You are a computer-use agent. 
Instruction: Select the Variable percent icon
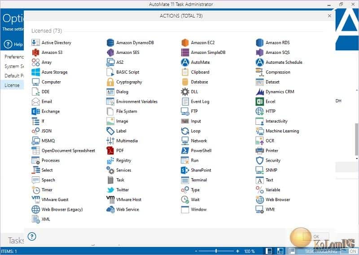click(x=260, y=190)
